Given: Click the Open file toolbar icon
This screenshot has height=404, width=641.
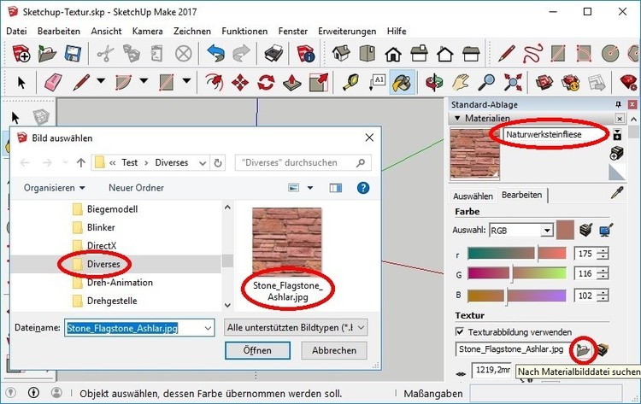Looking at the screenshot, I should [x=47, y=54].
